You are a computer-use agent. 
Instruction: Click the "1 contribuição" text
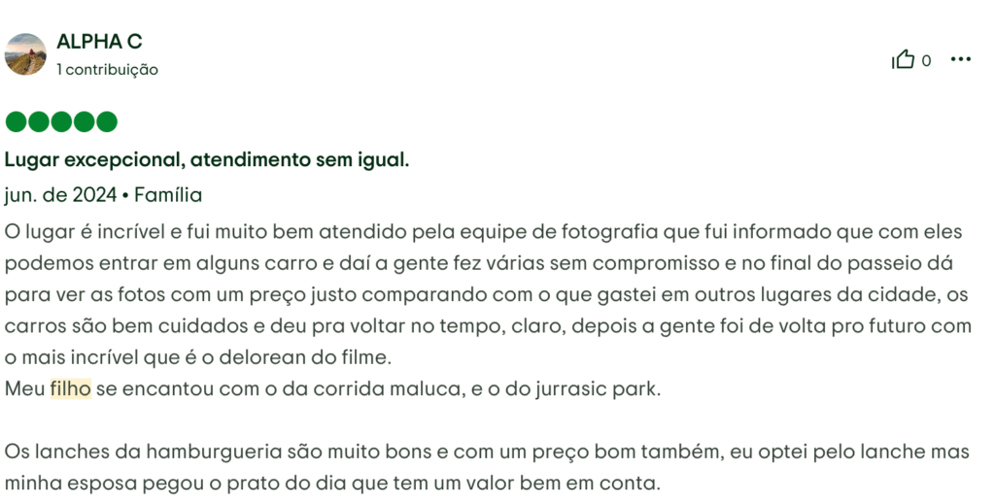(x=107, y=70)
